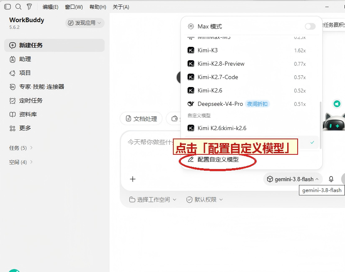The width and height of the screenshot is (345, 272).
Task: Click the 文档处理 document icon
Action: click(128, 119)
